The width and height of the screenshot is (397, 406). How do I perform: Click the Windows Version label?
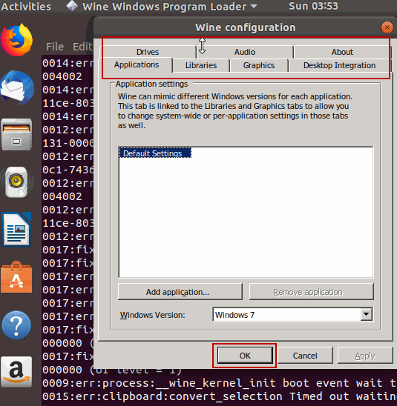(x=152, y=315)
